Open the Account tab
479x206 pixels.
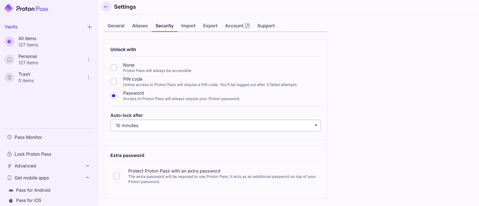[x=237, y=26]
